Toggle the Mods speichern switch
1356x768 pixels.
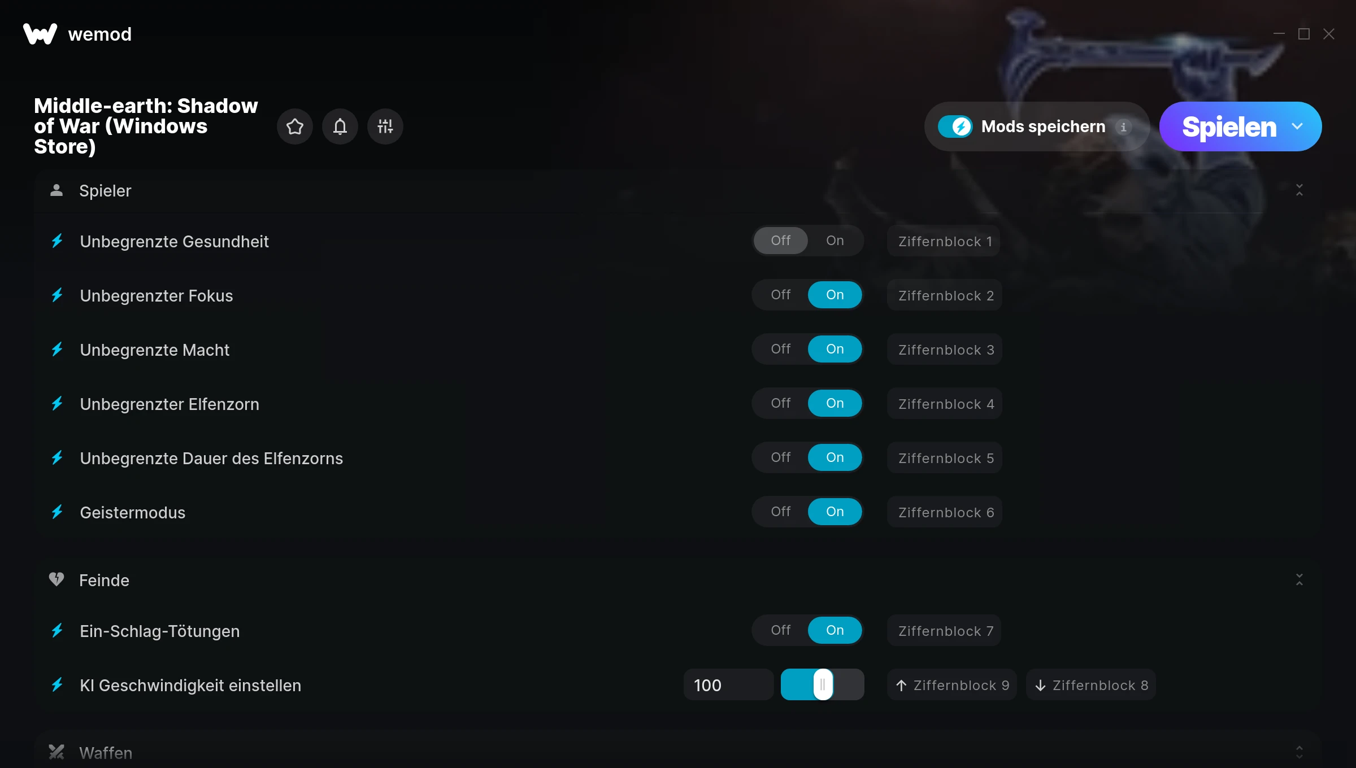[955, 126]
